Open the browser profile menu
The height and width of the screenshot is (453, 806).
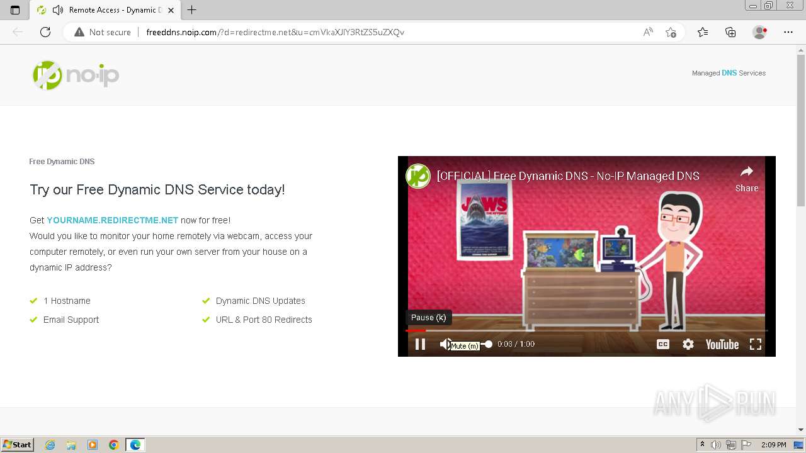(760, 32)
